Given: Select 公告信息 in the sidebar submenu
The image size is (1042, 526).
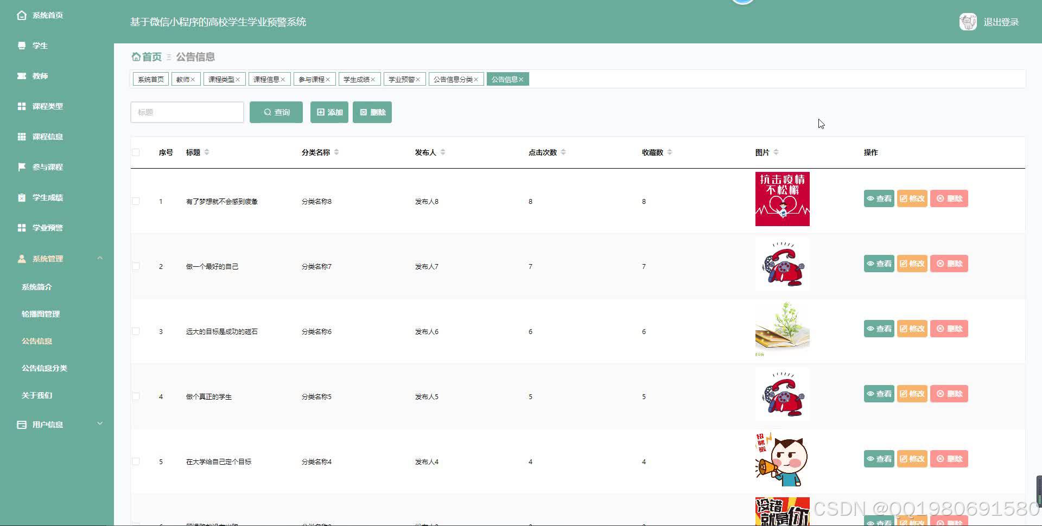Looking at the screenshot, I should click(37, 341).
